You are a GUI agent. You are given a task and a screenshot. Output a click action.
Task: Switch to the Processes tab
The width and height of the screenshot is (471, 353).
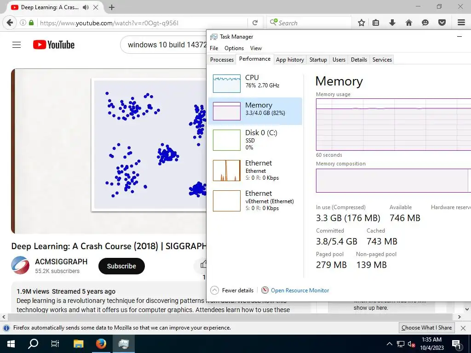pos(222,59)
